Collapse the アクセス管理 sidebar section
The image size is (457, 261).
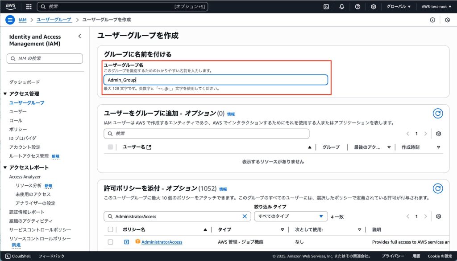point(5,94)
